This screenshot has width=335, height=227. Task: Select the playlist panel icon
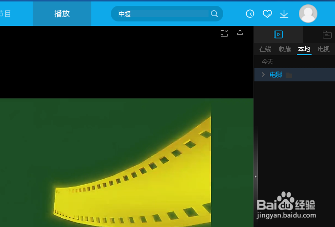(x=278, y=34)
